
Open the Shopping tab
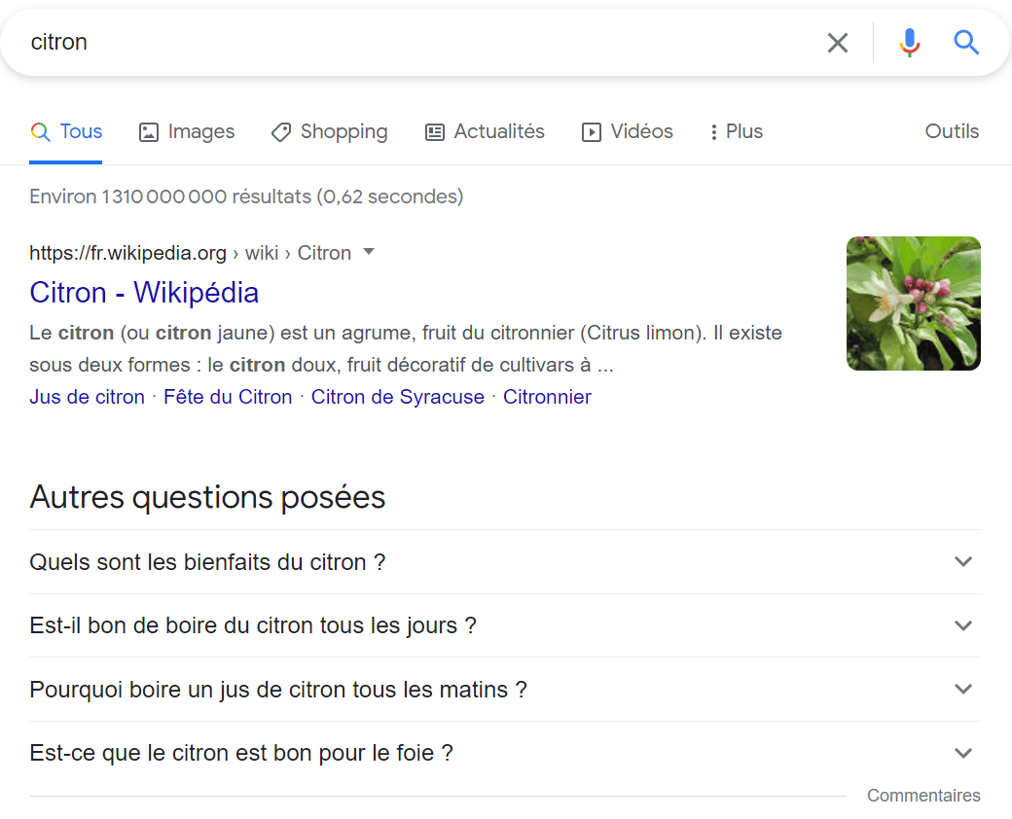329,131
